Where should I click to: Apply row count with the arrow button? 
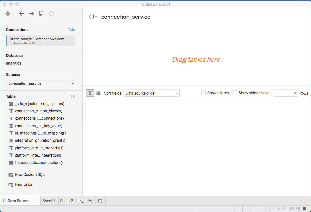click(295, 93)
